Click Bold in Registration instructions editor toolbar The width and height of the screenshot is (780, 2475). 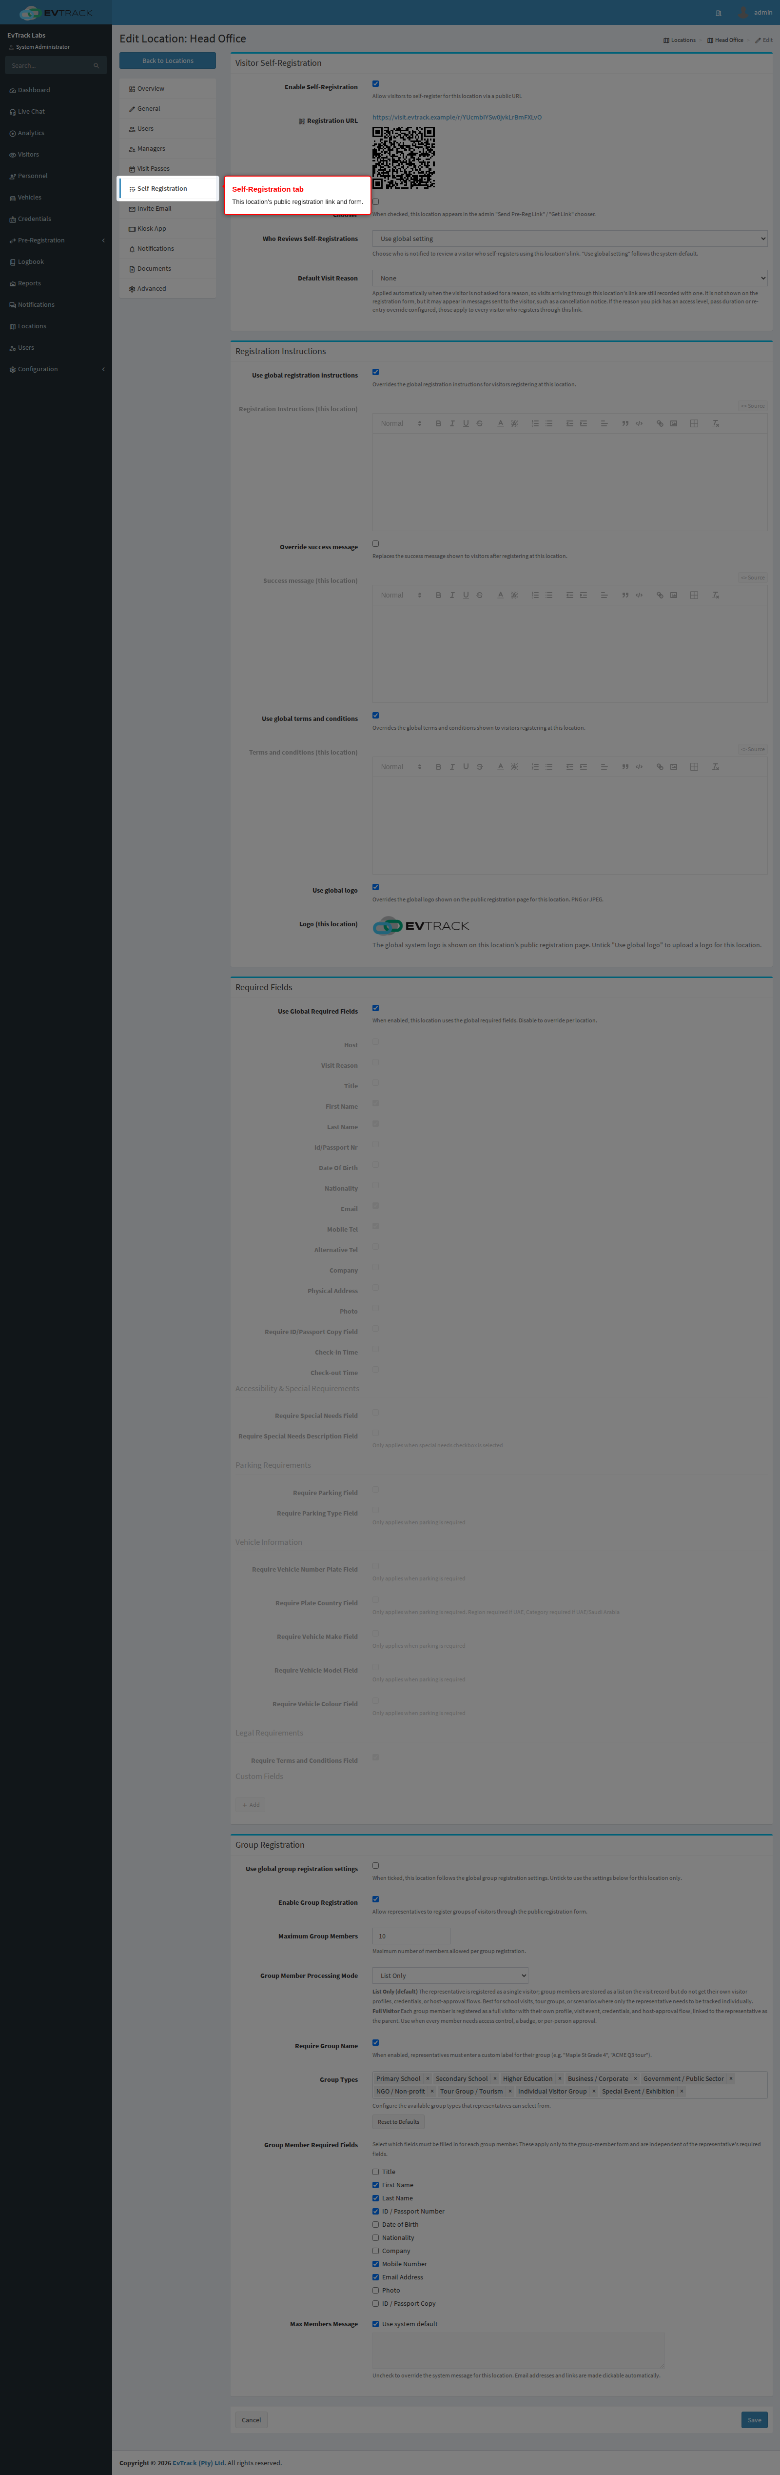pyautogui.click(x=438, y=424)
